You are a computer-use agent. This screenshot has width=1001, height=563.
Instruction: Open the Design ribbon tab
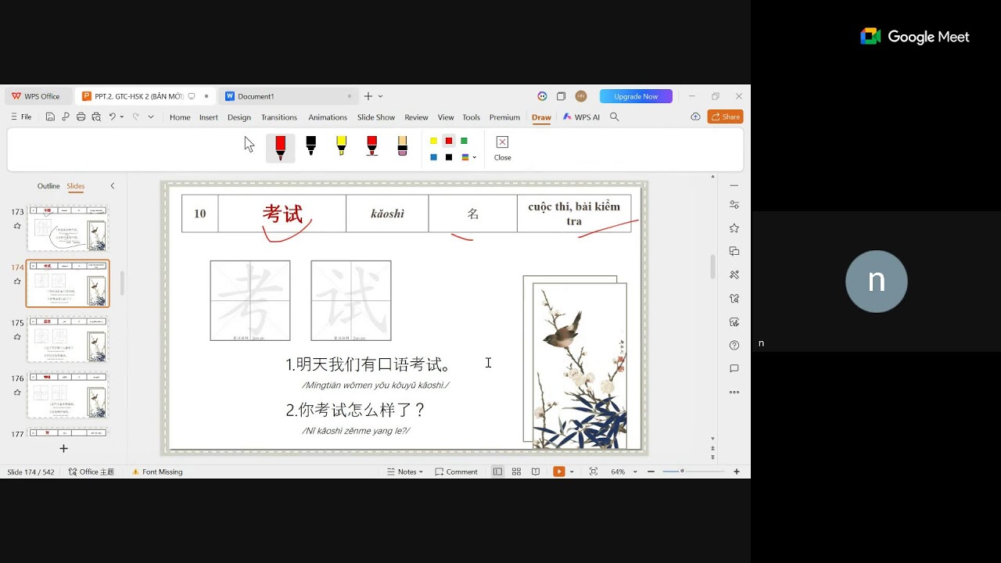pos(239,117)
